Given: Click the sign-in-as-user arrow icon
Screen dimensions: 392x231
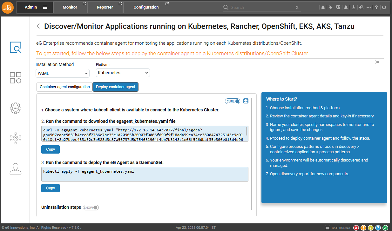Looking at the screenshot, I should click(x=361, y=7).
